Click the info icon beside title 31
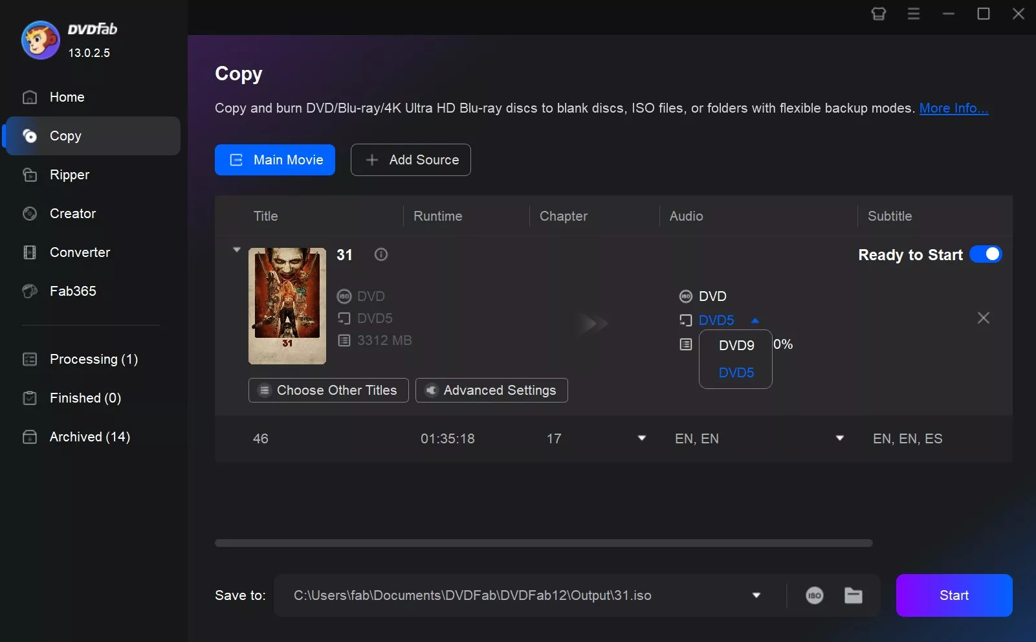The height and width of the screenshot is (642, 1036). tap(381, 254)
